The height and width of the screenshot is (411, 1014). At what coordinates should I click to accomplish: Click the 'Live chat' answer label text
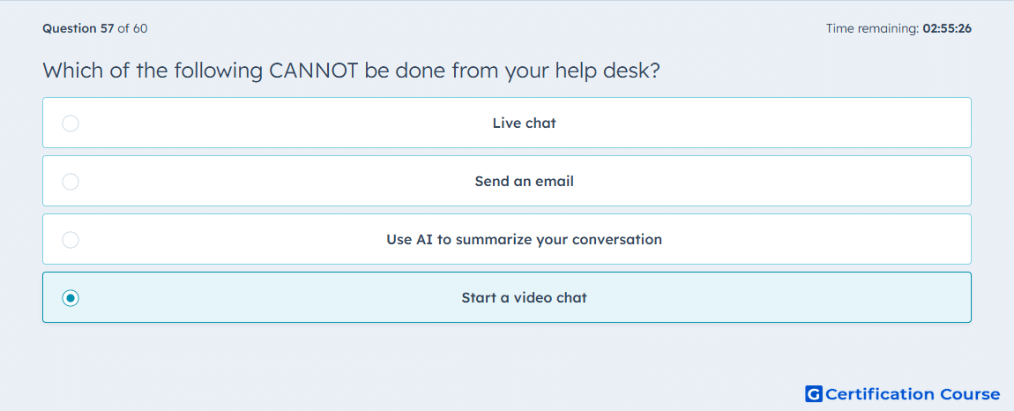524,123
